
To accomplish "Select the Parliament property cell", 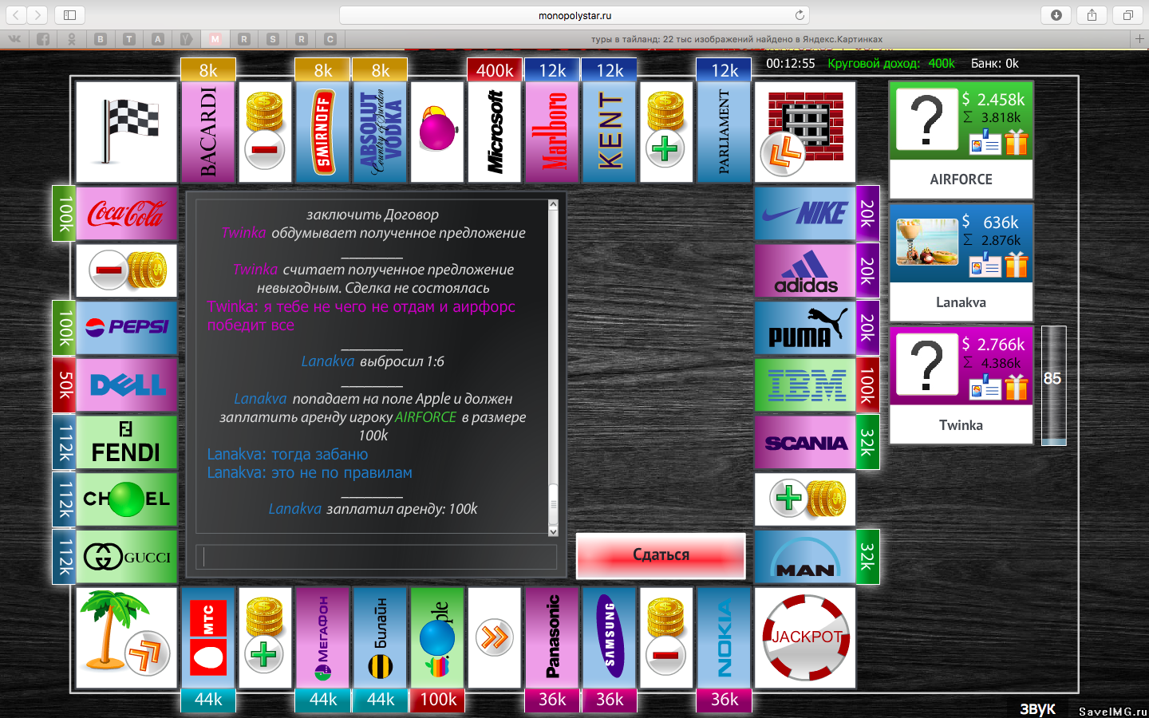I will coord(725,132).
